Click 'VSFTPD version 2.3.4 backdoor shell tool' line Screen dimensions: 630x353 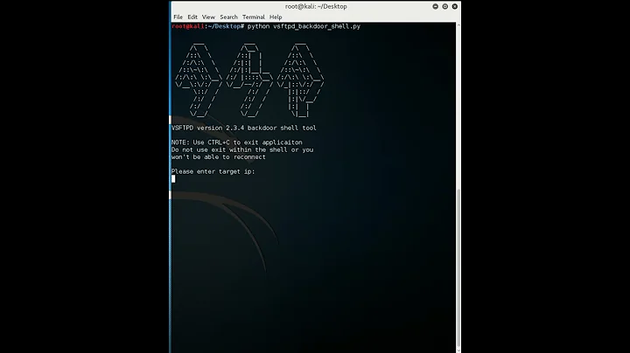pyautogui.click(x=244, y=128)
